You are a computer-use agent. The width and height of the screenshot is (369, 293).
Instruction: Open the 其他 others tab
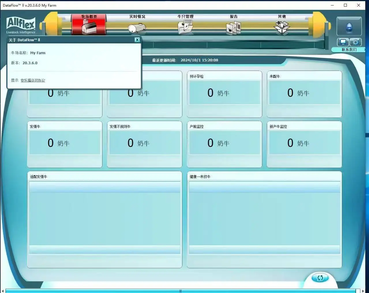click(282, 24)
